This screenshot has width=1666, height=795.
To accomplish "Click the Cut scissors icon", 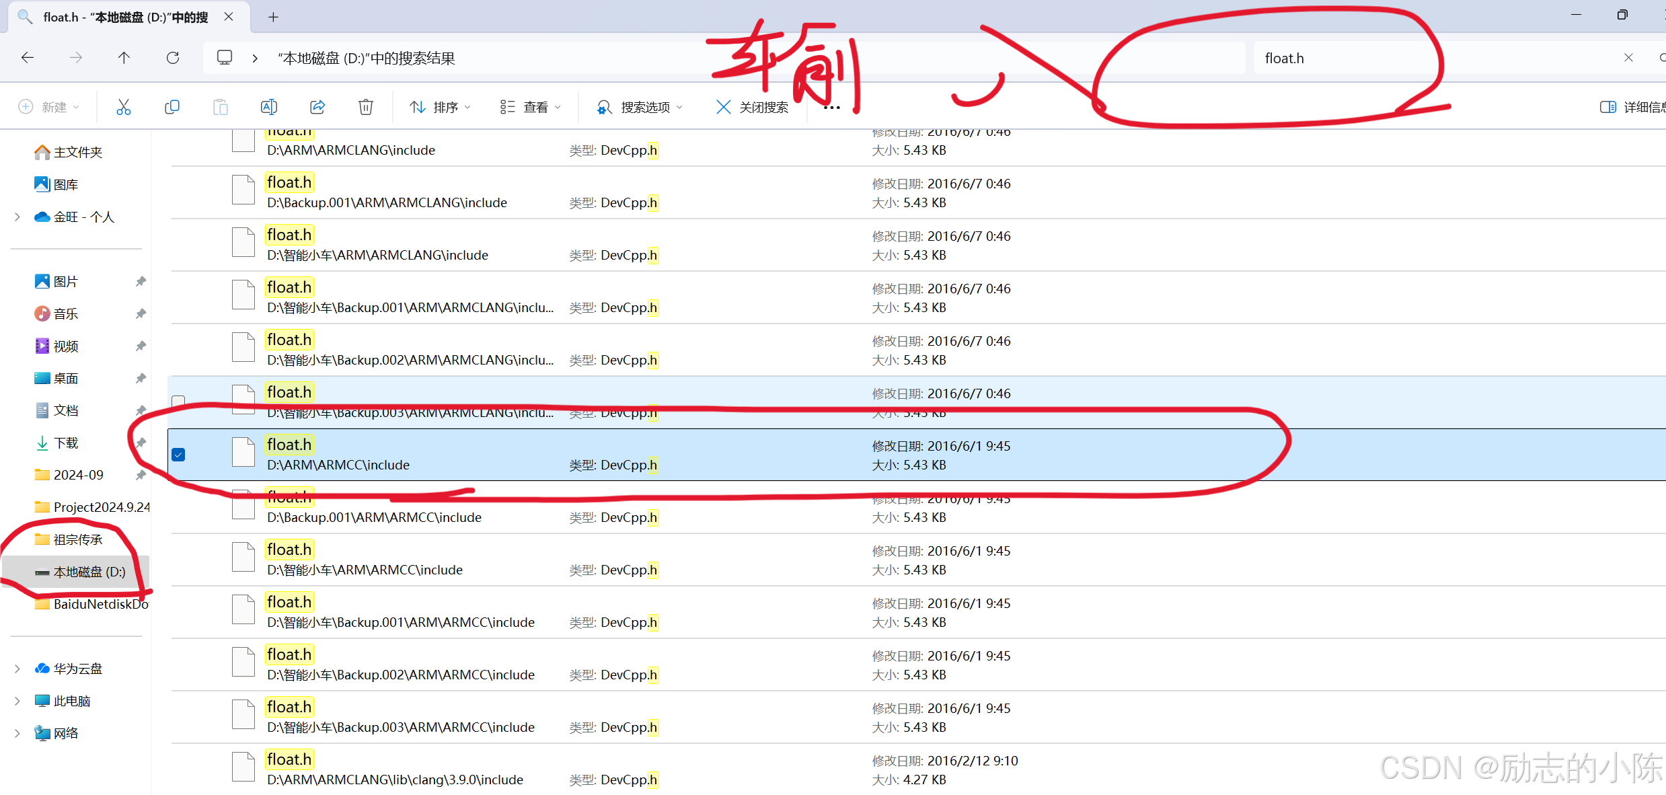I will tap(123, 107).
